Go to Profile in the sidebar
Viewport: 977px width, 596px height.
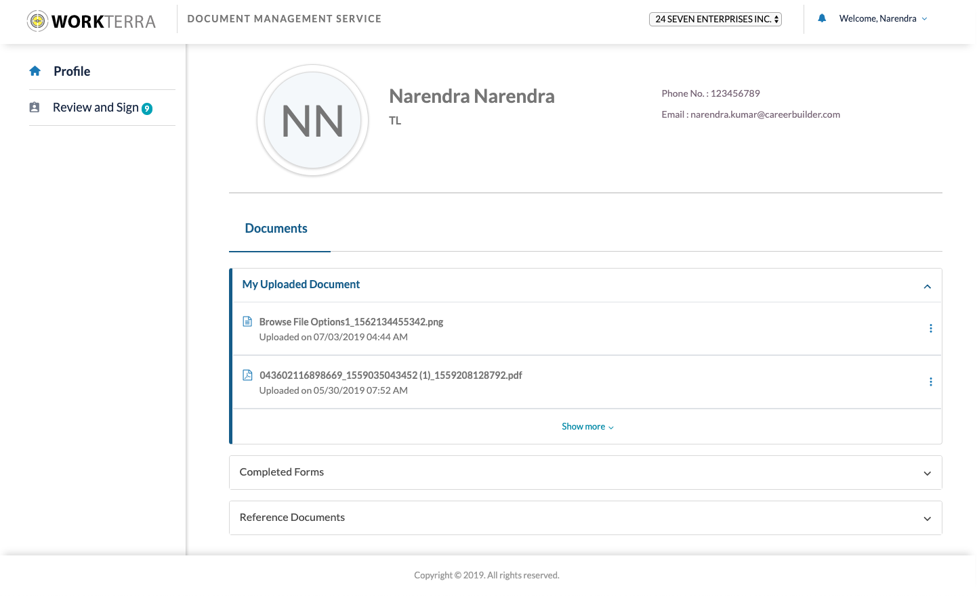click(x=72, y=71)
